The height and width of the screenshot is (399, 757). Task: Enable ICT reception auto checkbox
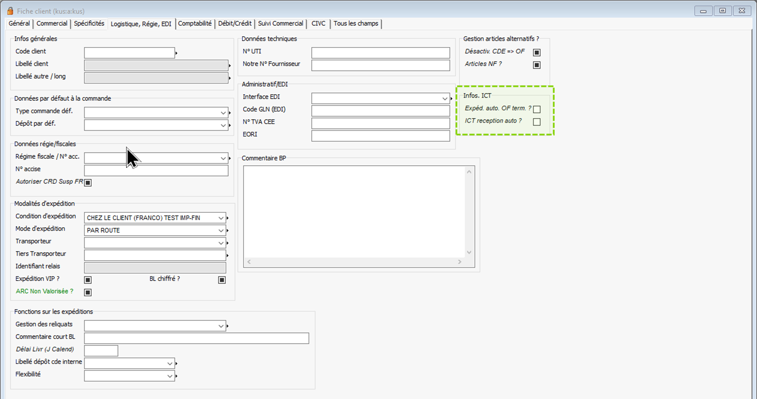pyautogui.click(x=536, y=122)
